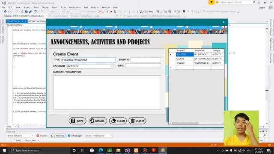Click the Save All toolbar icon

pos(30,12)
